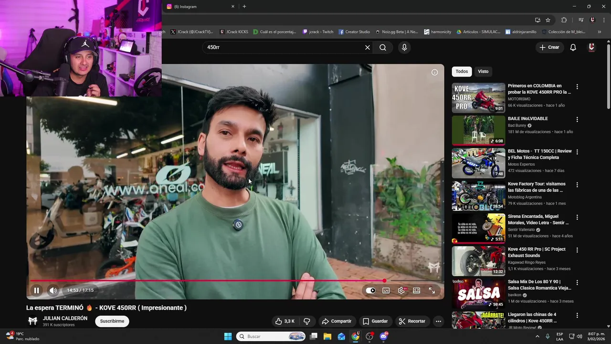Turn on subtitles with the captions icon

[386, 290]
